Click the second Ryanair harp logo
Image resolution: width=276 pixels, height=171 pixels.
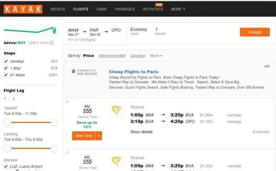tap(117, 162)
